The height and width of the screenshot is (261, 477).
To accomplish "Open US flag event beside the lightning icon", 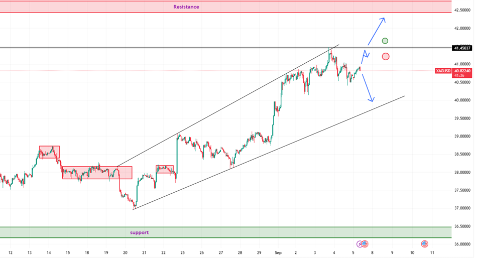I will (x=365, y=243).
